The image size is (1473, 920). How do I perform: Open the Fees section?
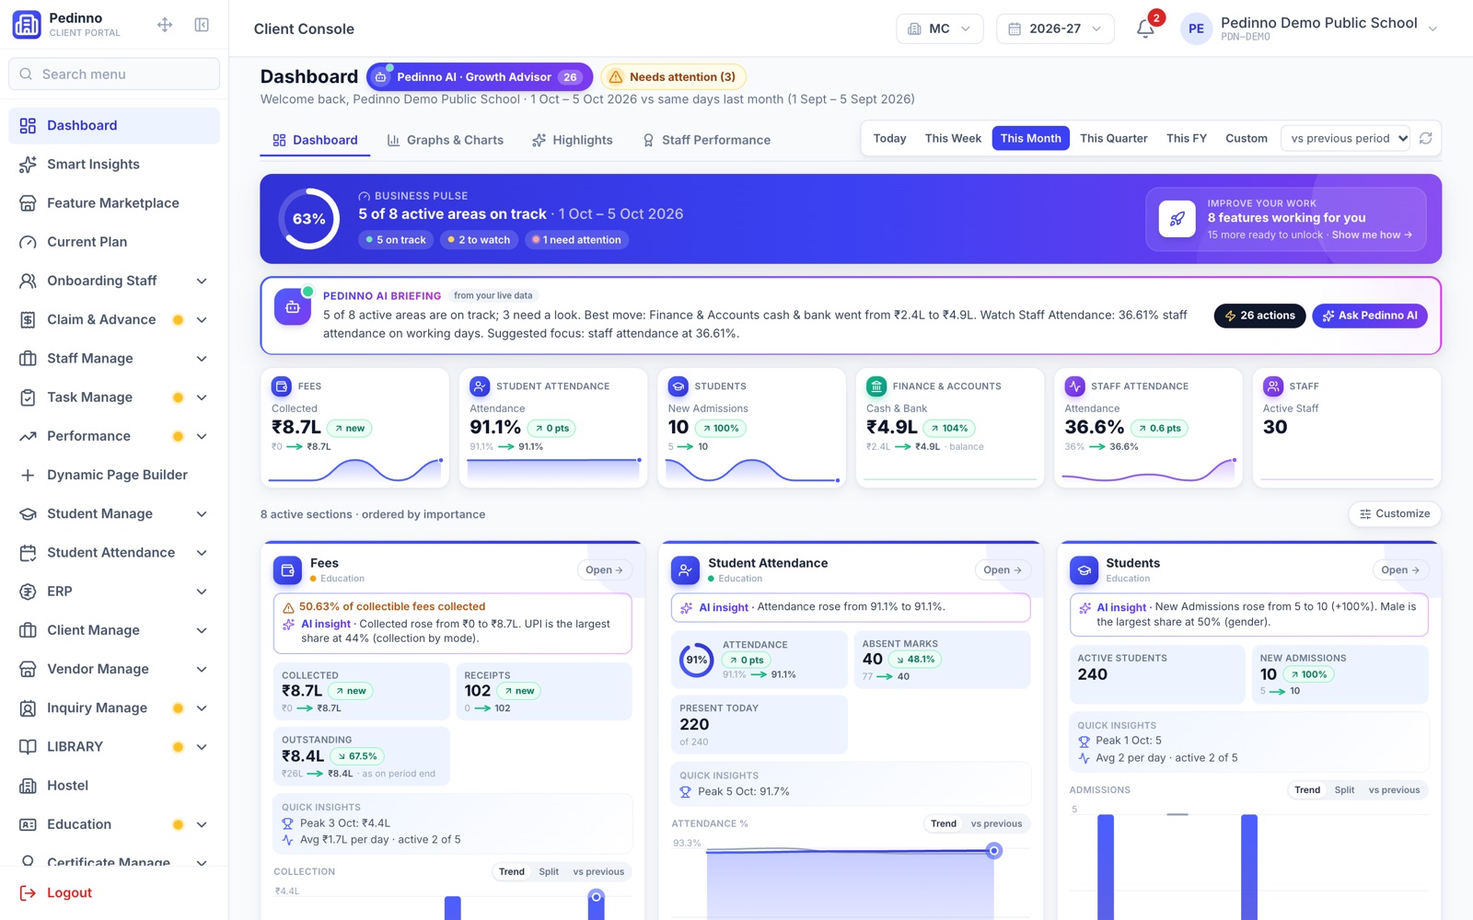coord(605,570)
